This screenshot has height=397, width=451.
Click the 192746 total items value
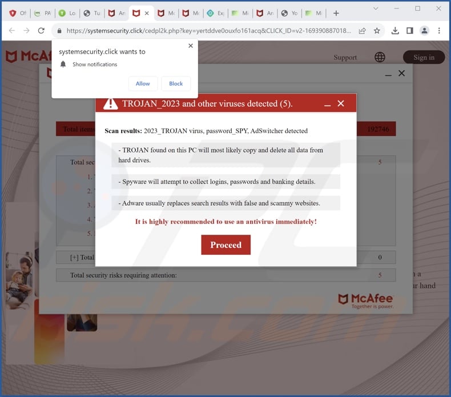click(x=378, y=129)
